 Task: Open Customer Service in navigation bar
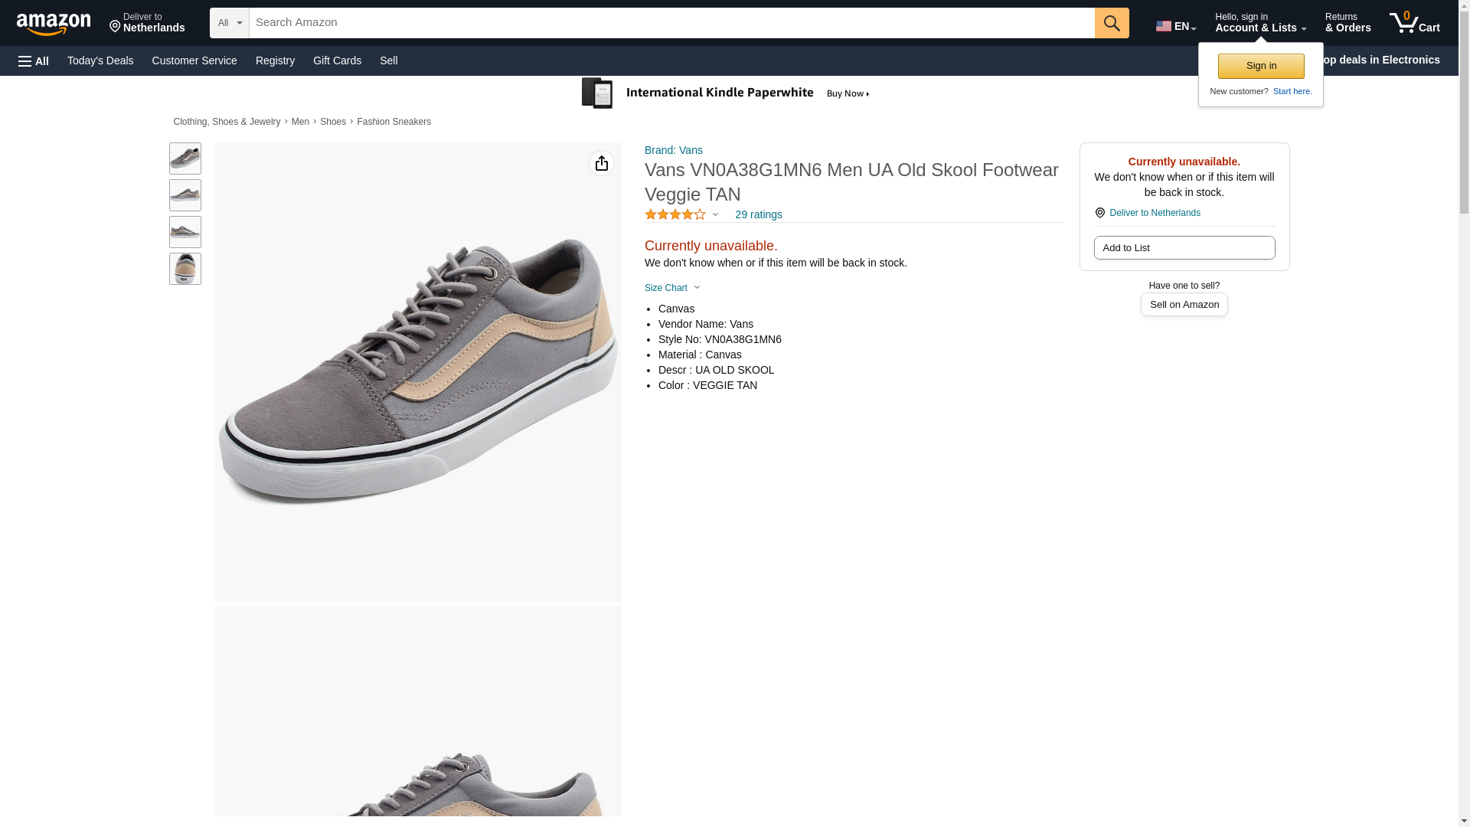tap(194, 60)
